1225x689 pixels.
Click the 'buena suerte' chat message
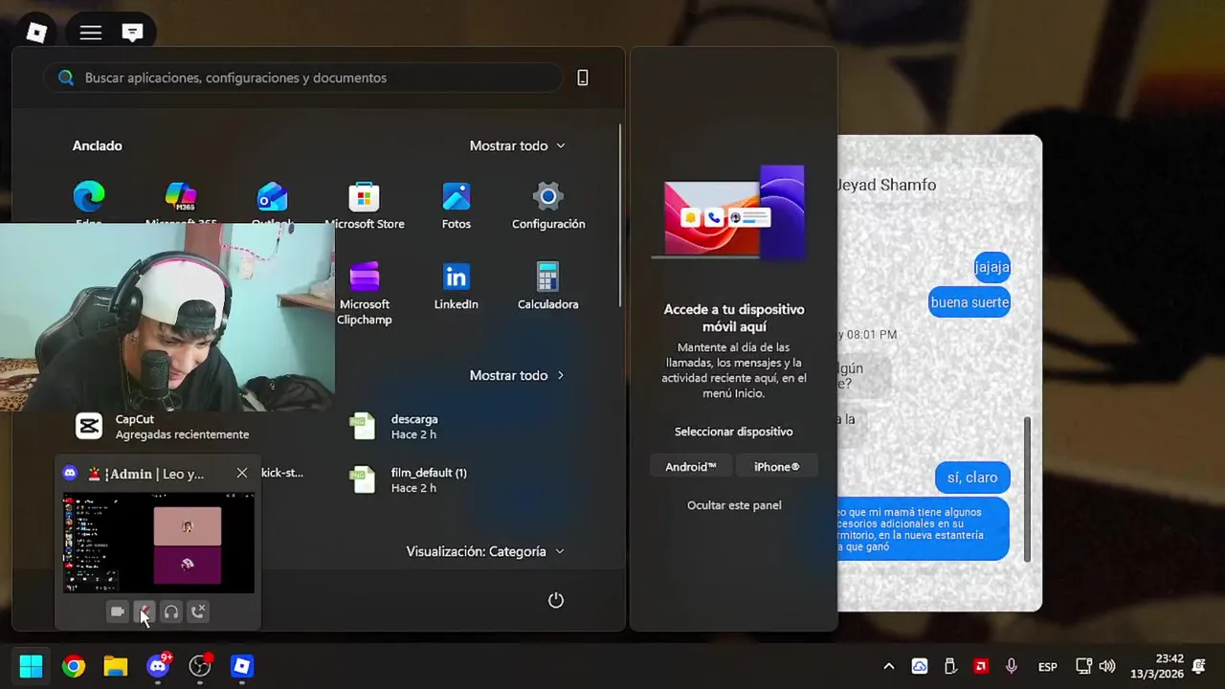(x=969, y=302)
